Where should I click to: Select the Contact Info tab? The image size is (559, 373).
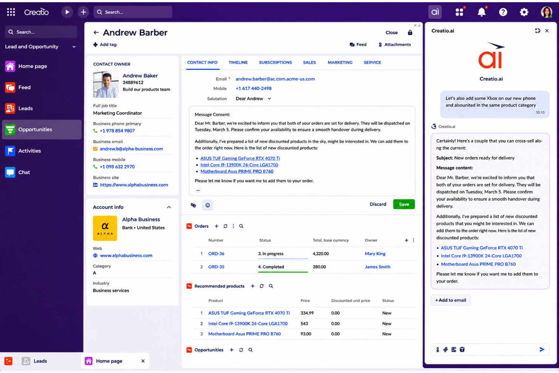tap(202, 63)
